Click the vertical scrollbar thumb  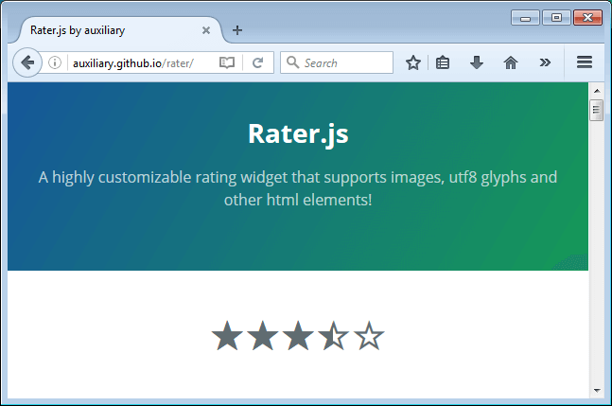pos(596,111)
